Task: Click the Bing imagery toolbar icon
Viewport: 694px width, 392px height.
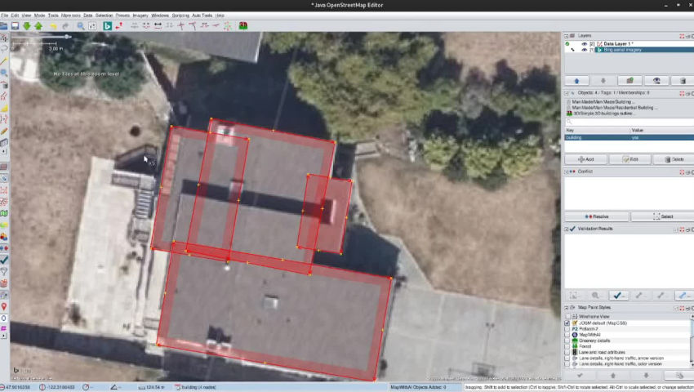Action: [107, 26]
